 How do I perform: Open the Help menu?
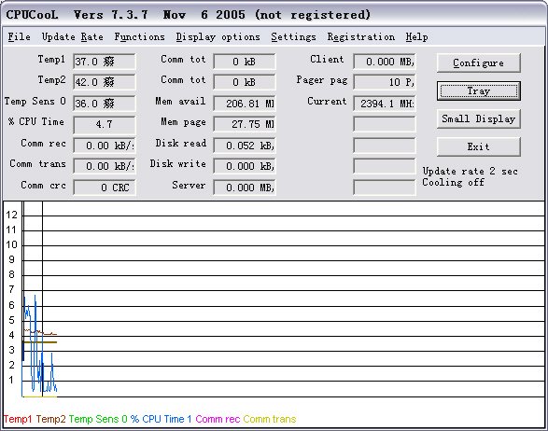[416, 36]
